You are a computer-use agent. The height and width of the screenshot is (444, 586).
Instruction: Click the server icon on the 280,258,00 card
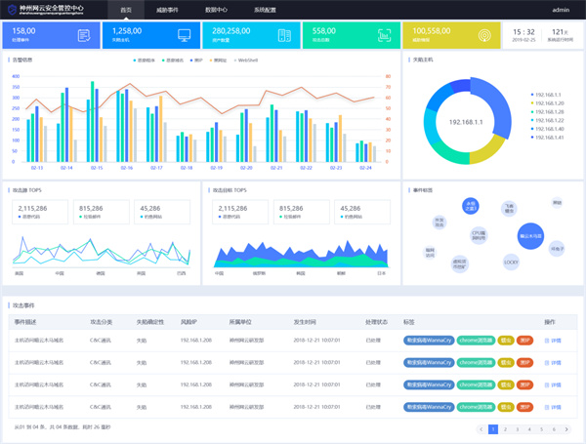pos(284,35)
